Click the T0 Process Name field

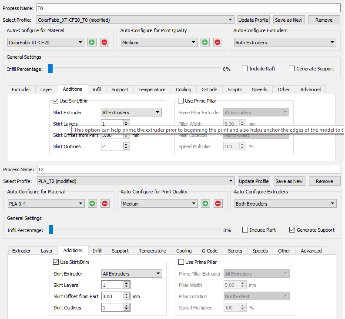pyautogui.click(x=188, y=8)
